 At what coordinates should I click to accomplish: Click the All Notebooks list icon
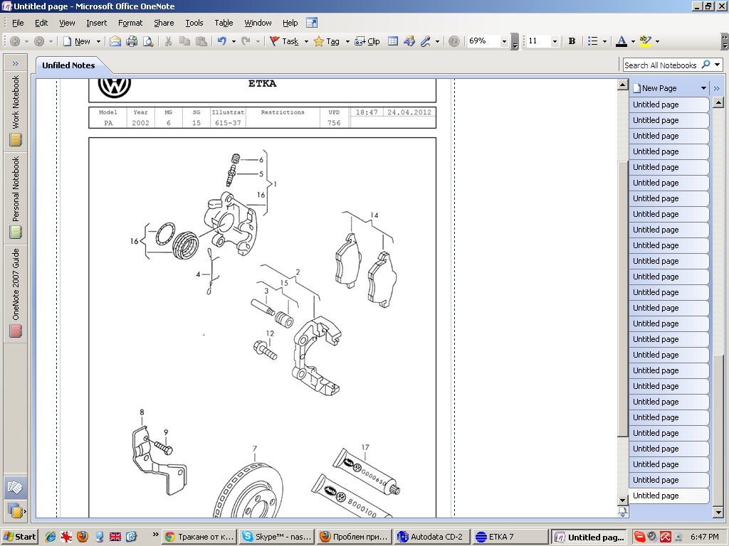(x=14, y=510)
